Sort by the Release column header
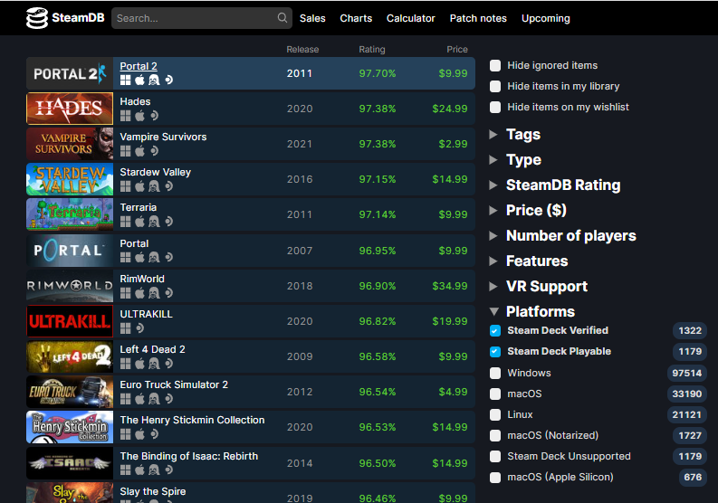This screenshot has height=503, width=718. click(302, 50)
